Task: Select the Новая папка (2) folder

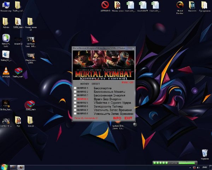Action: [x=30, y=24]
